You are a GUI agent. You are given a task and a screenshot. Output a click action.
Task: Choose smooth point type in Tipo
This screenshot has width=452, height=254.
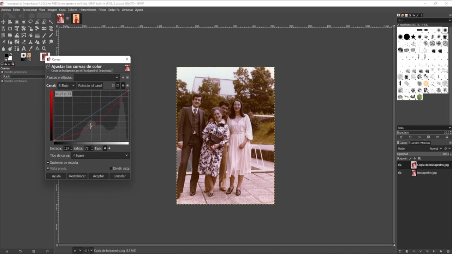click(x=105, y=148)
